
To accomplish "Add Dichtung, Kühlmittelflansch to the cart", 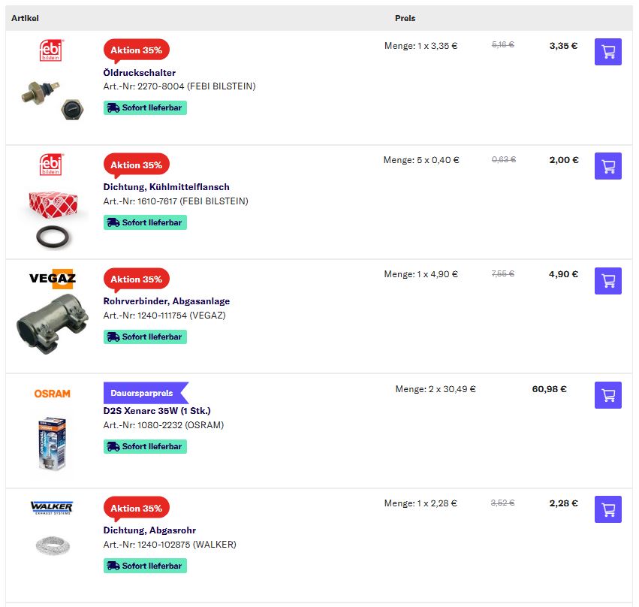I will 607,166.
